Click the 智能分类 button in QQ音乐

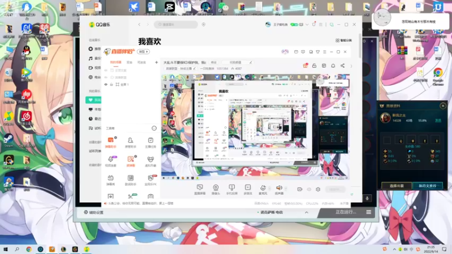pyautogui.click(x=344, y=40)
